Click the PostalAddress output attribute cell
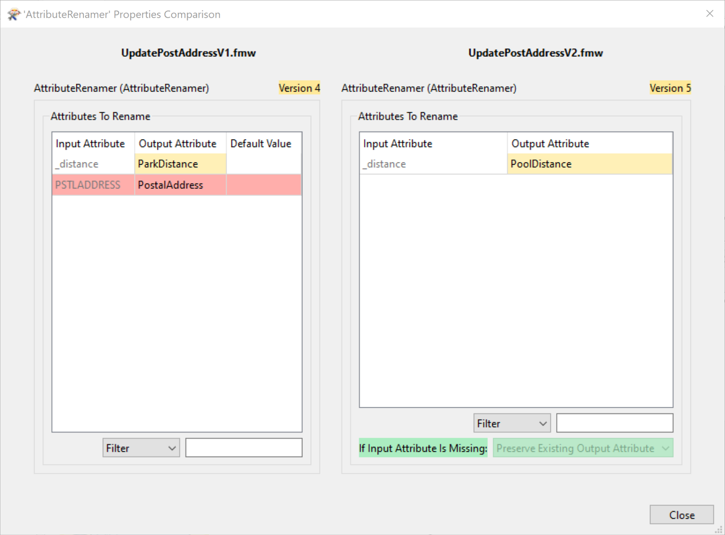This screenshot has width=725, height=535. coord(170,185)
